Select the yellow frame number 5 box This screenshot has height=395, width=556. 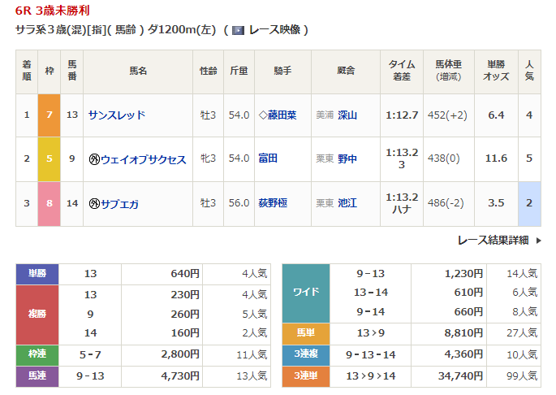50,159
